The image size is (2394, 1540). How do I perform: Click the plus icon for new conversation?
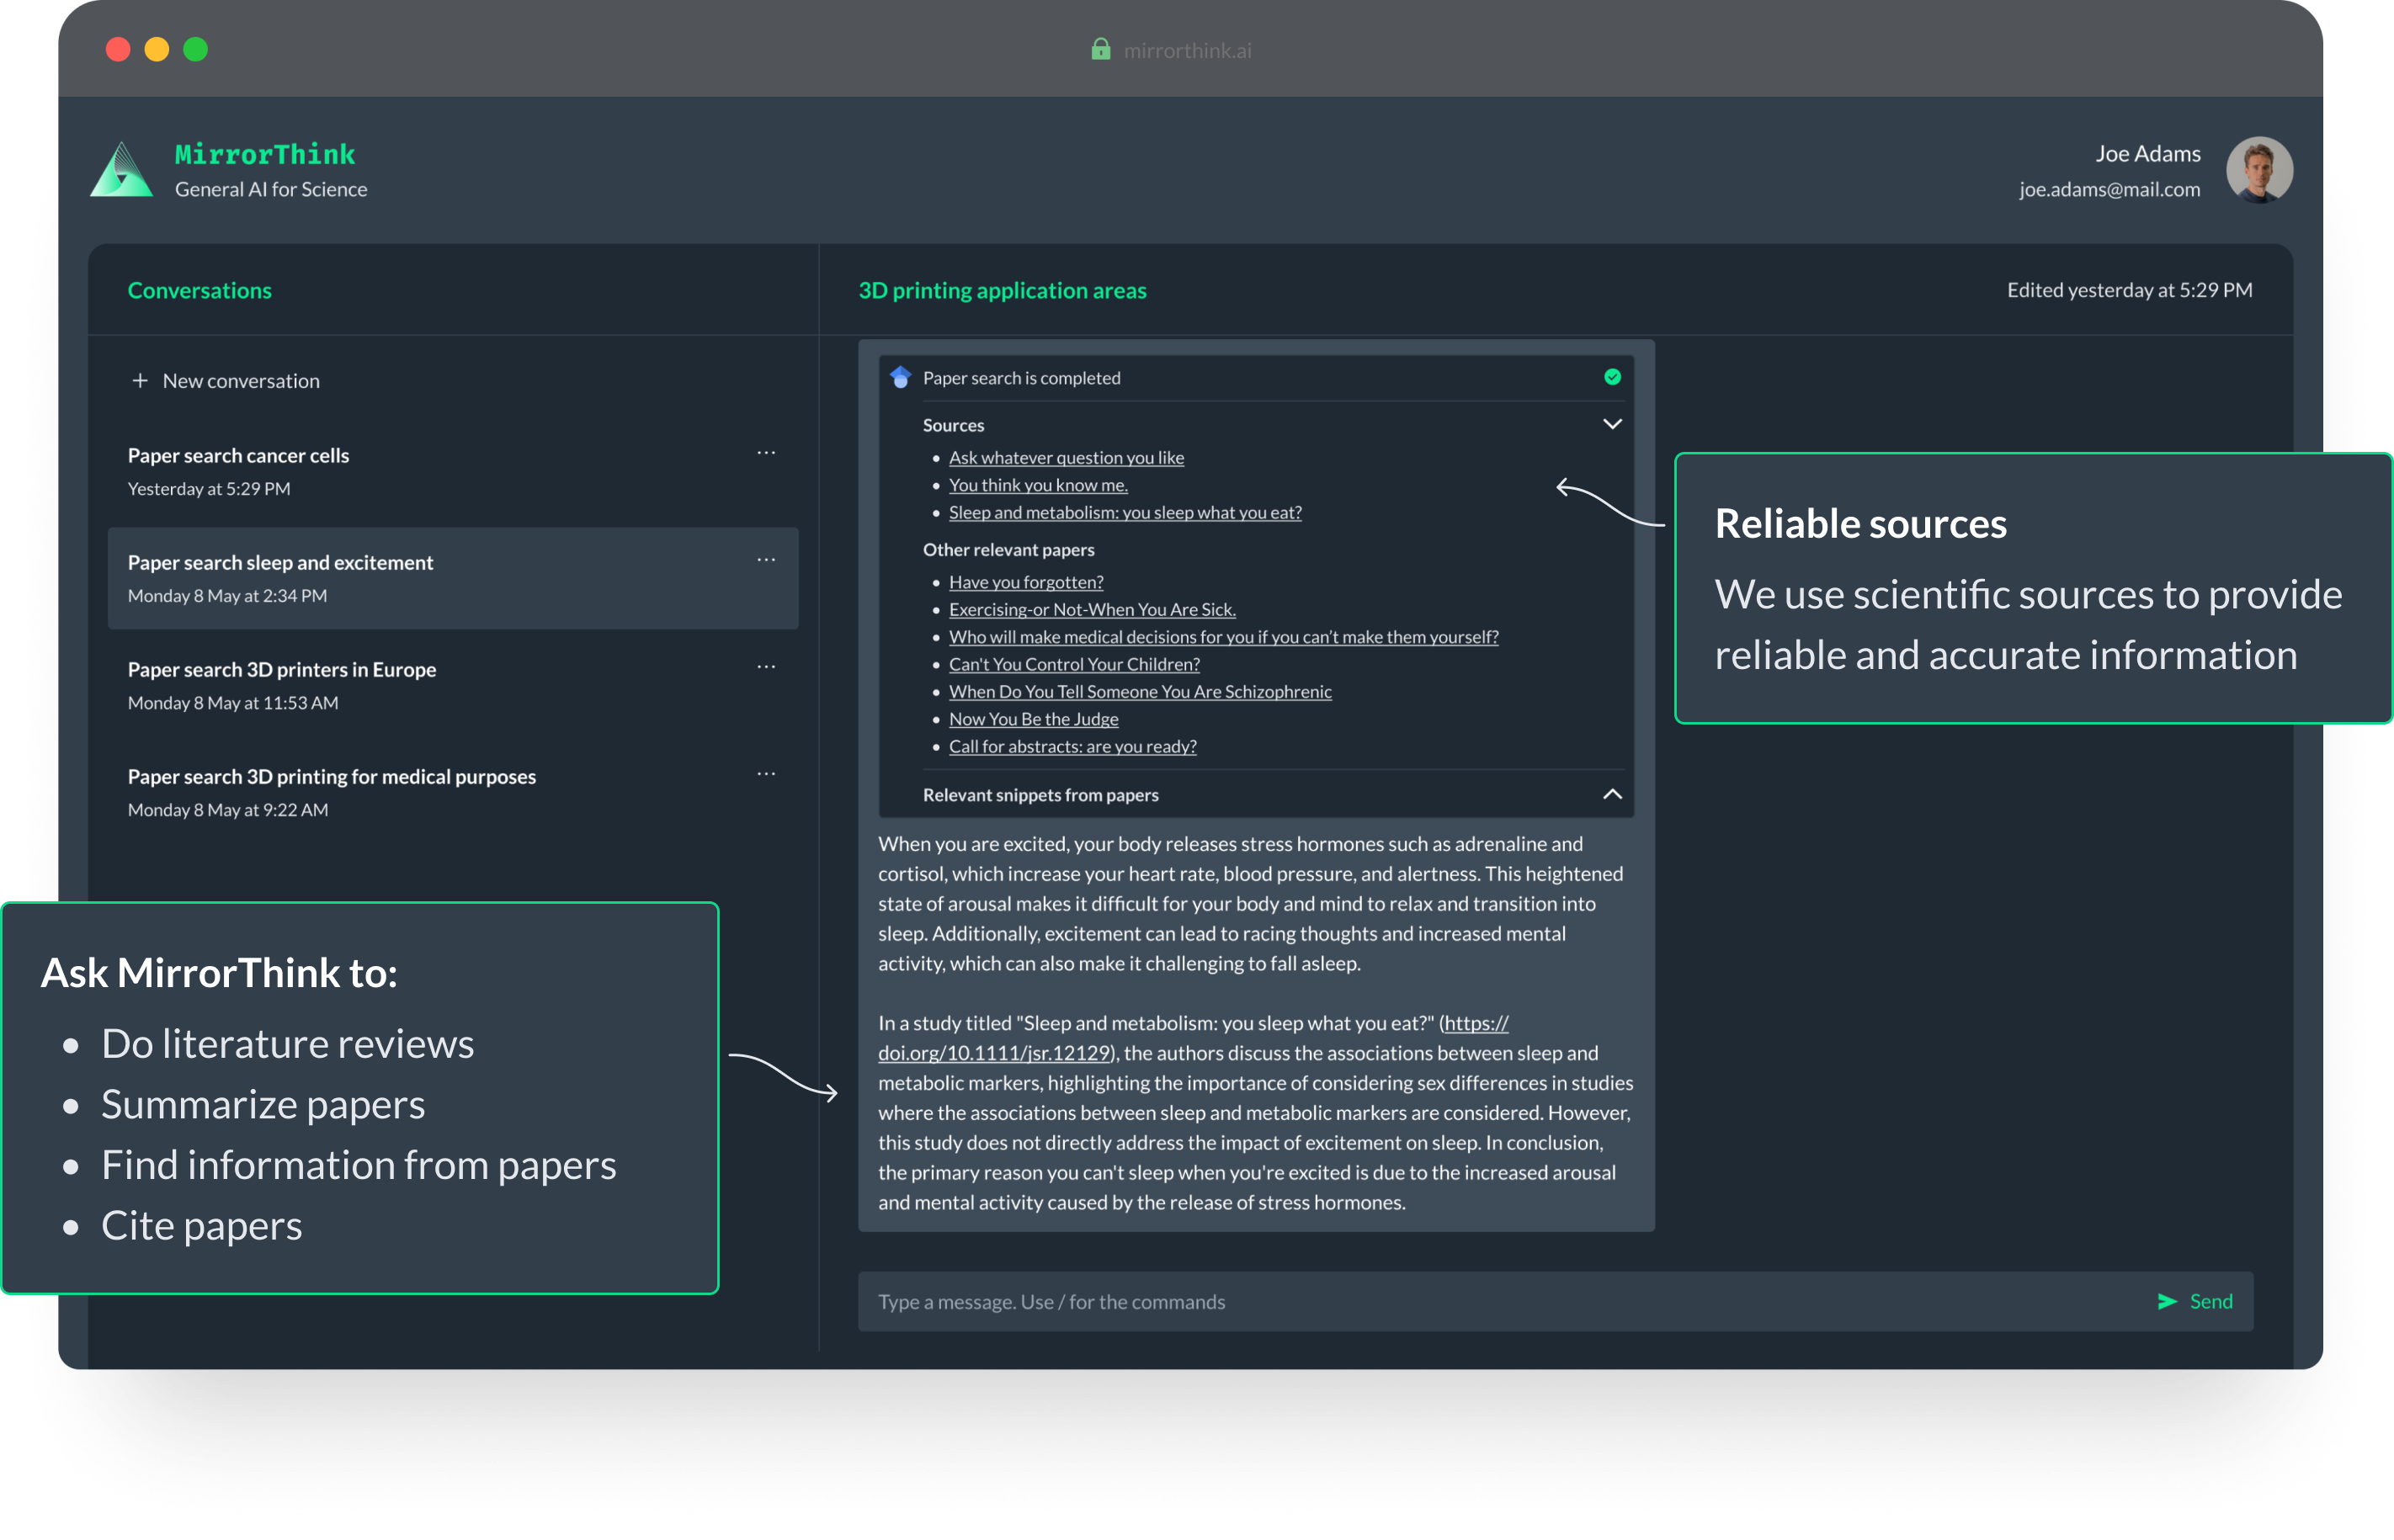140,381
